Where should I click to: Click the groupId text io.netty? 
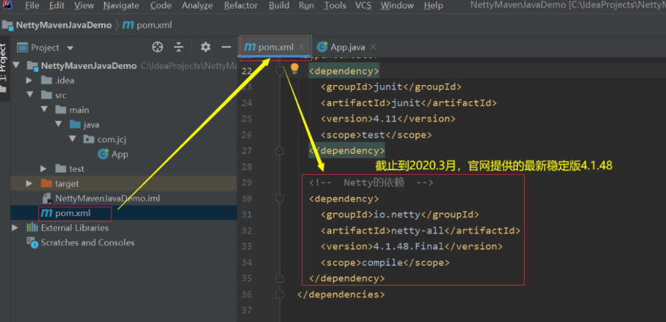point(397,215)
